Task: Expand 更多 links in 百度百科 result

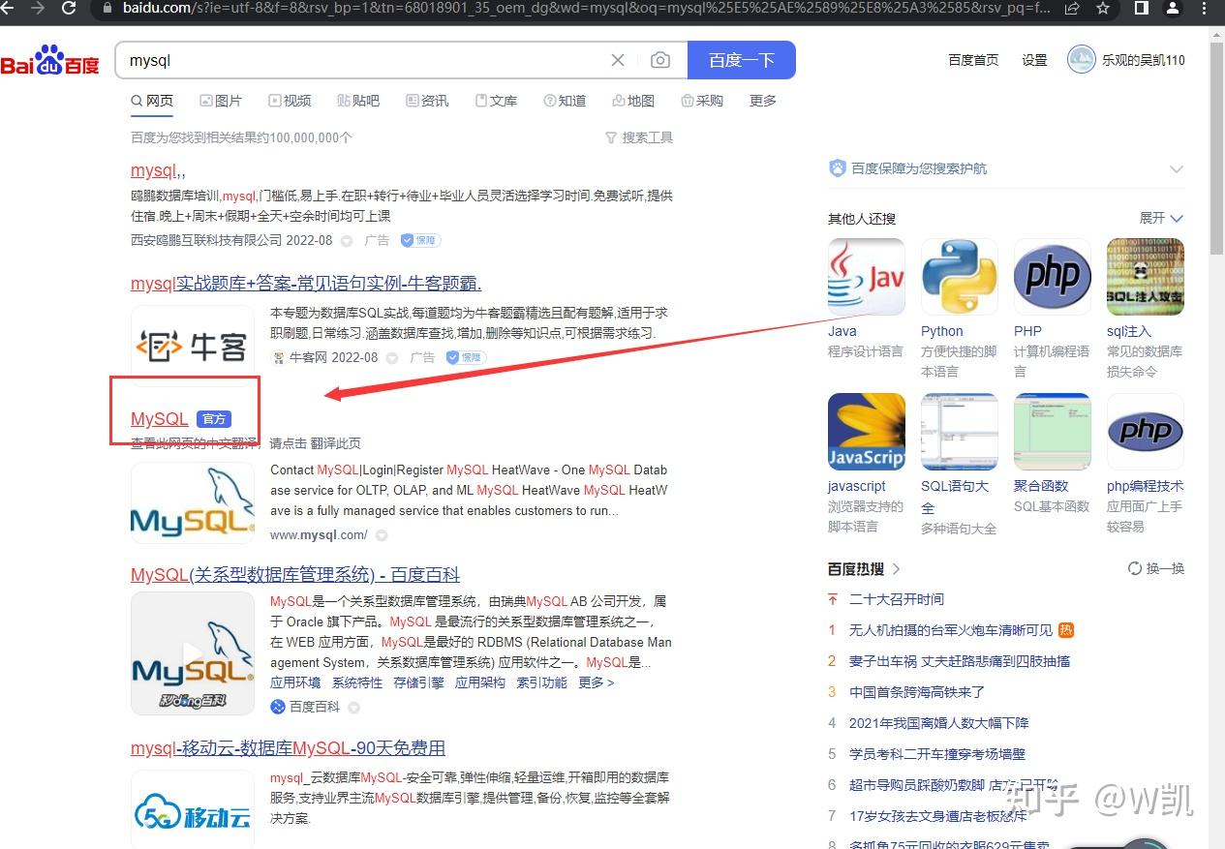Action: click(x=596, y=682)
